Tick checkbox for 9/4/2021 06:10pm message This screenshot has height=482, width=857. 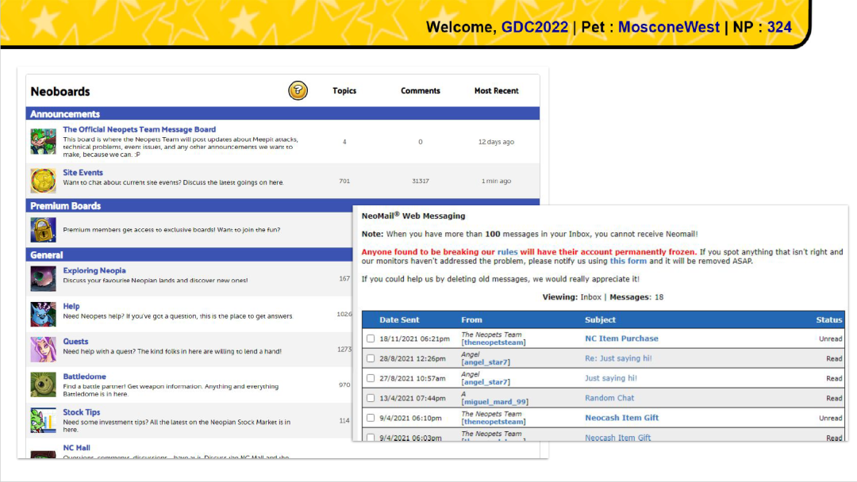point(371,418)
